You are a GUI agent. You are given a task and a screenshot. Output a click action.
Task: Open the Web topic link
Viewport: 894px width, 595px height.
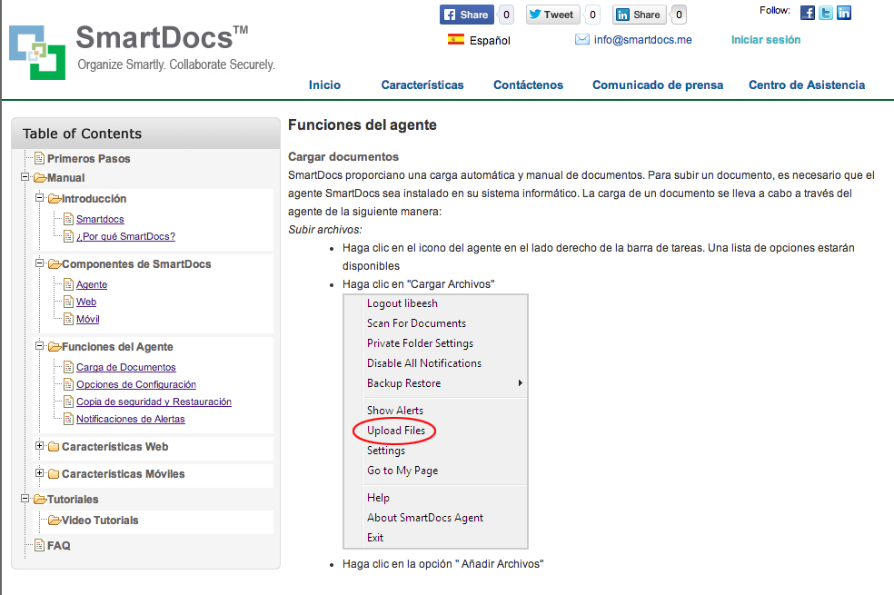tap(86, 302)
